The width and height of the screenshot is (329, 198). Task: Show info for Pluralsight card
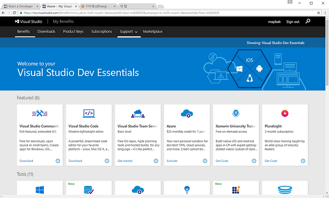pyautogui.click(x=303, y=161)
